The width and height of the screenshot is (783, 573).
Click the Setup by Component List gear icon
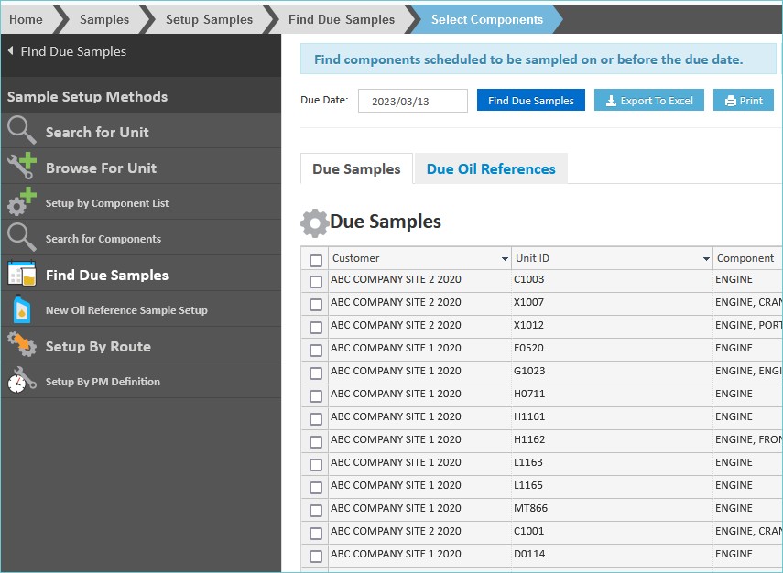[x=22, y=202]
